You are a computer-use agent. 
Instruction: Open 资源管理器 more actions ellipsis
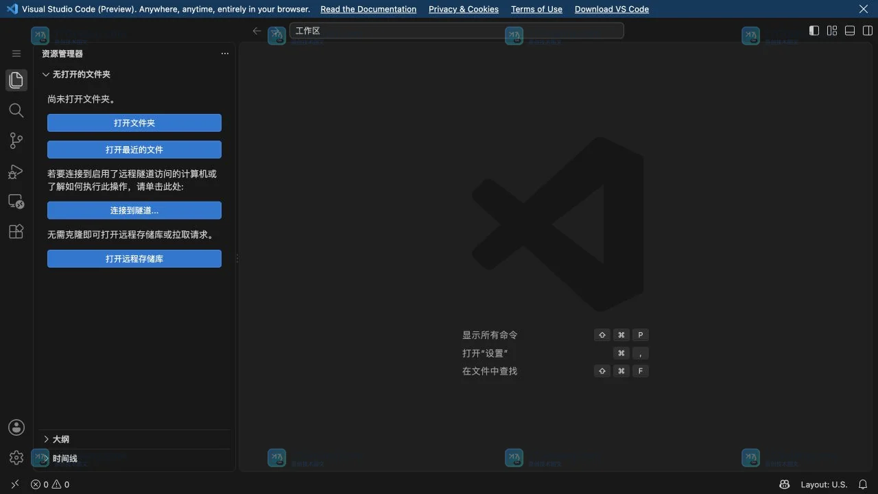[x=224, y=54]
